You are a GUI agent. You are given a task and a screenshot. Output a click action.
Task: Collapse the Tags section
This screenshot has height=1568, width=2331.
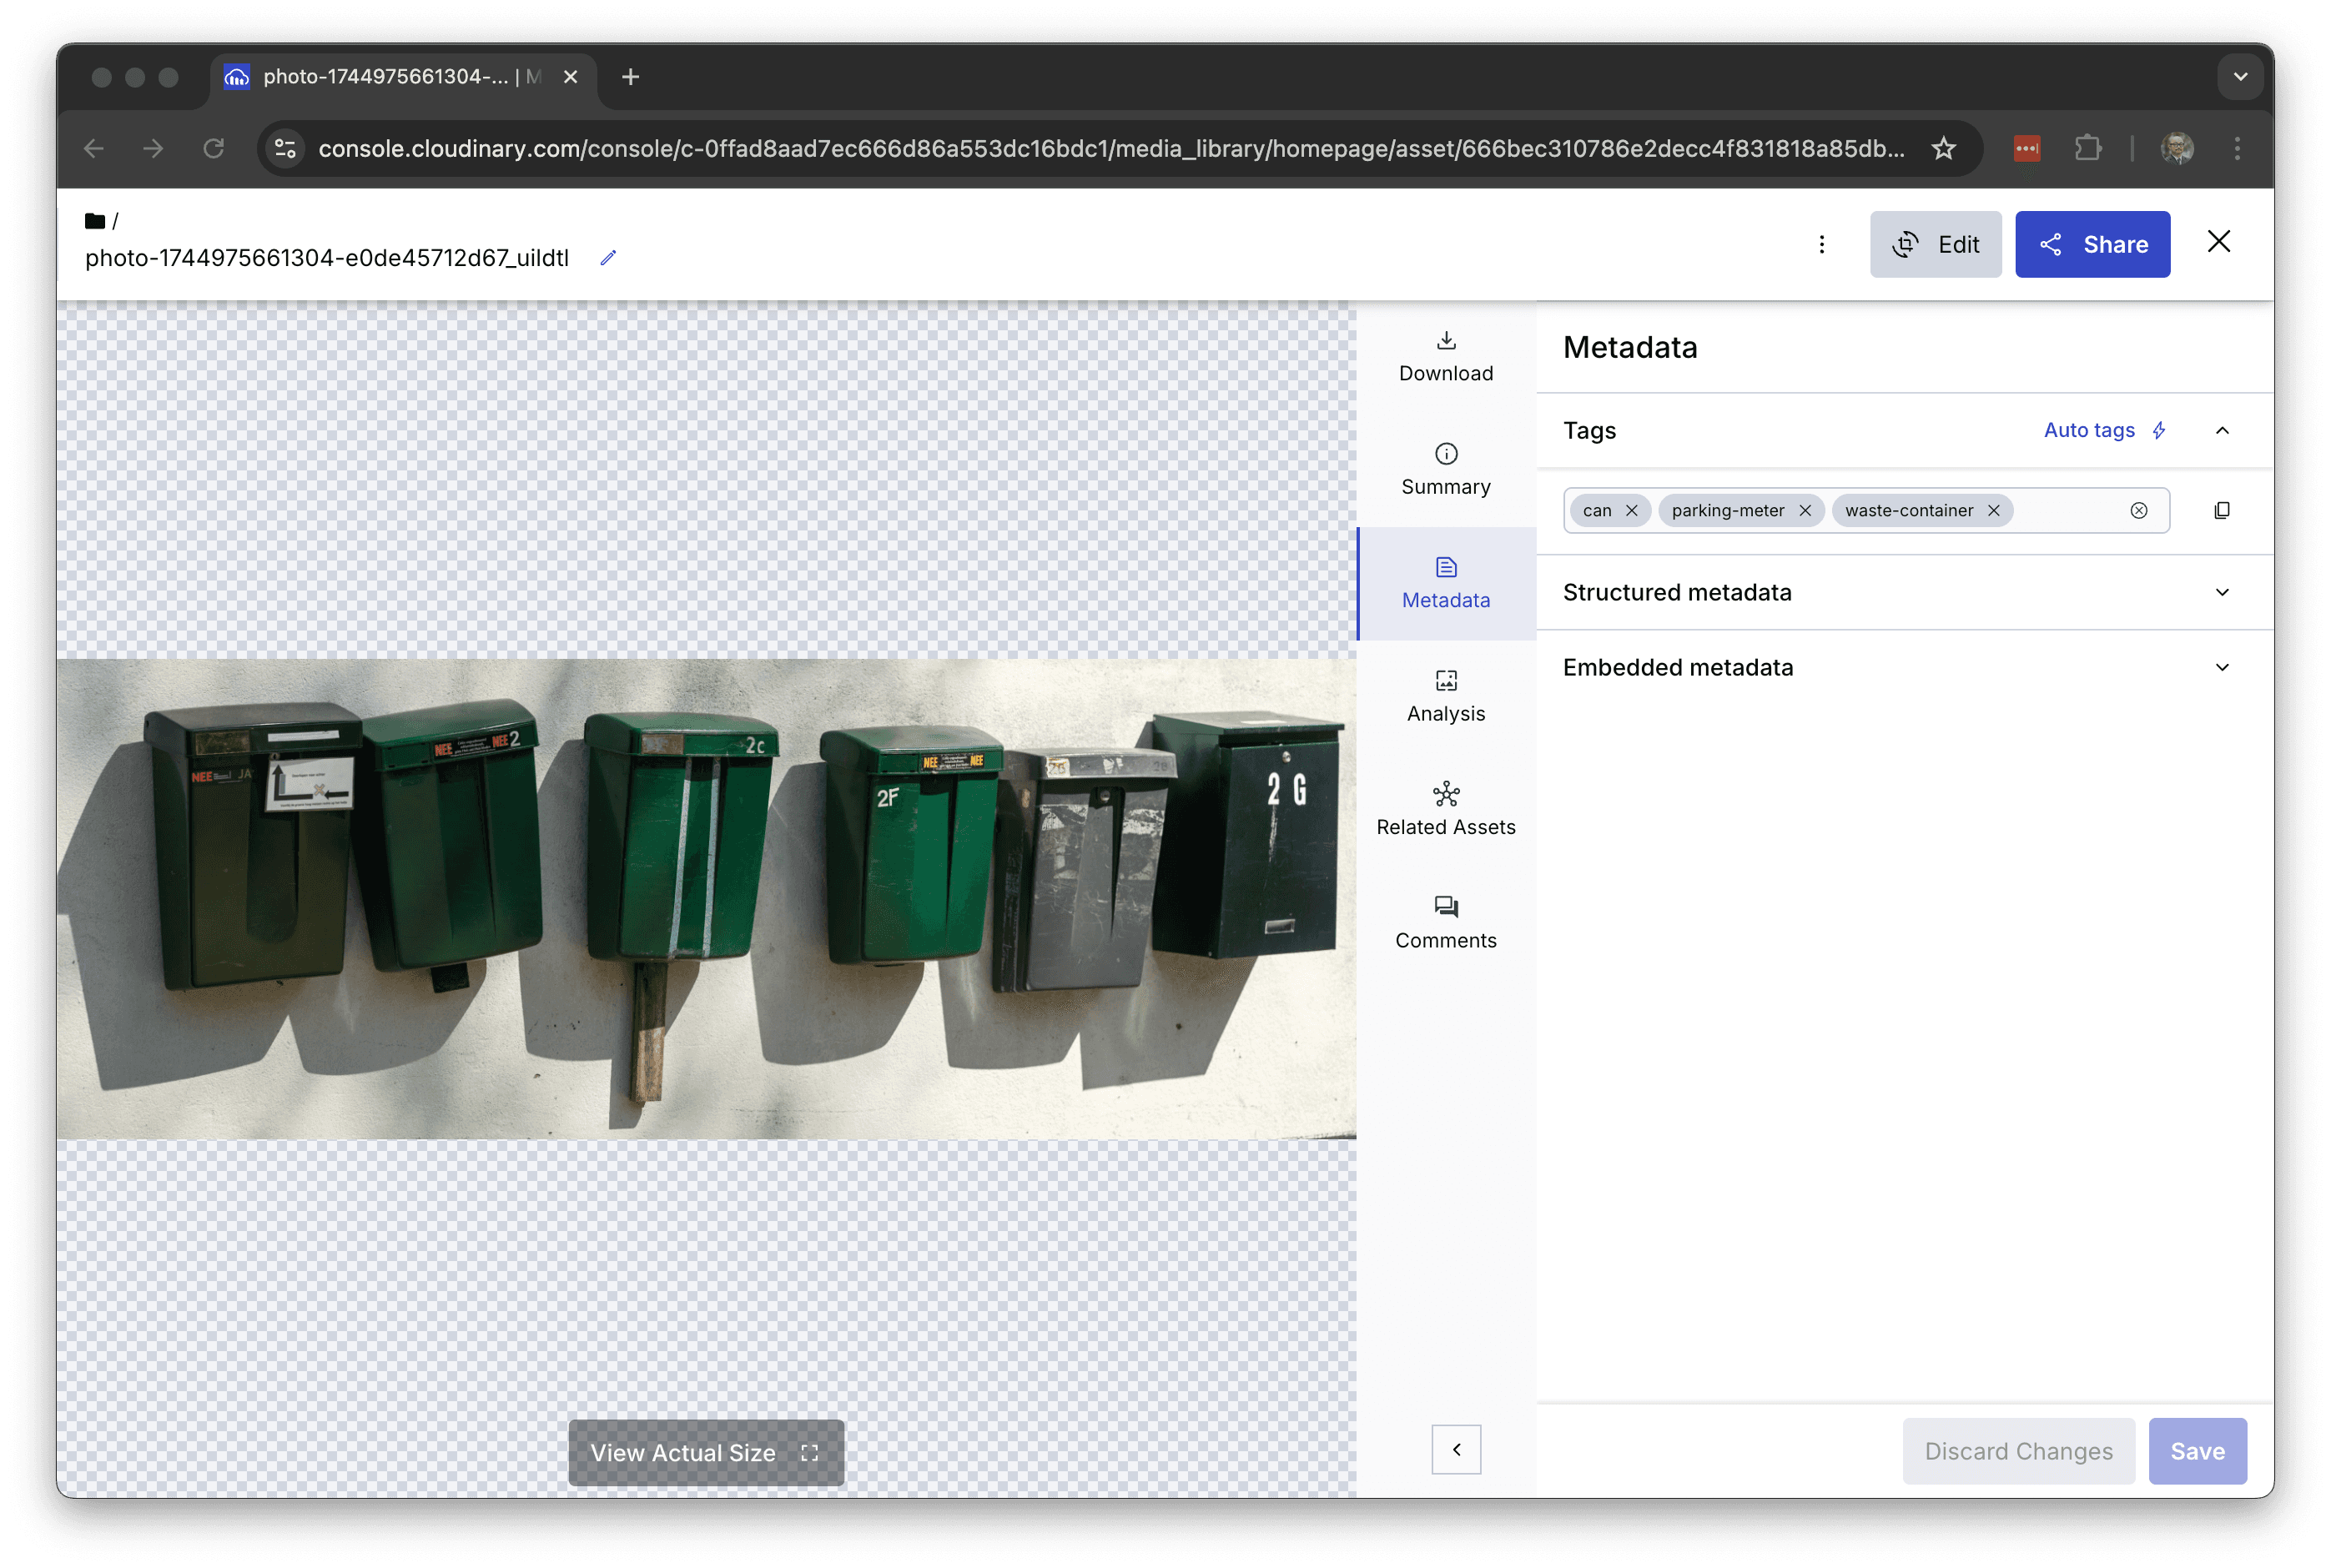click(2221, 431)
